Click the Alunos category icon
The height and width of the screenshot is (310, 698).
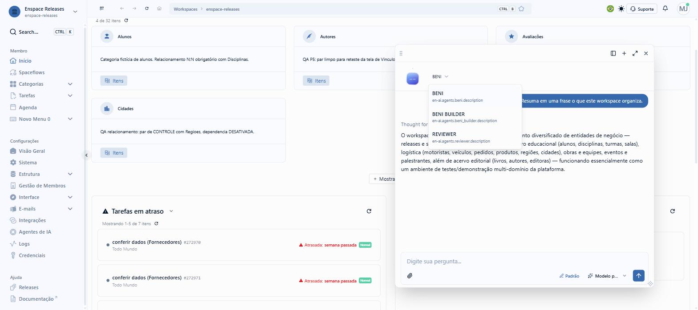[107, 36]
